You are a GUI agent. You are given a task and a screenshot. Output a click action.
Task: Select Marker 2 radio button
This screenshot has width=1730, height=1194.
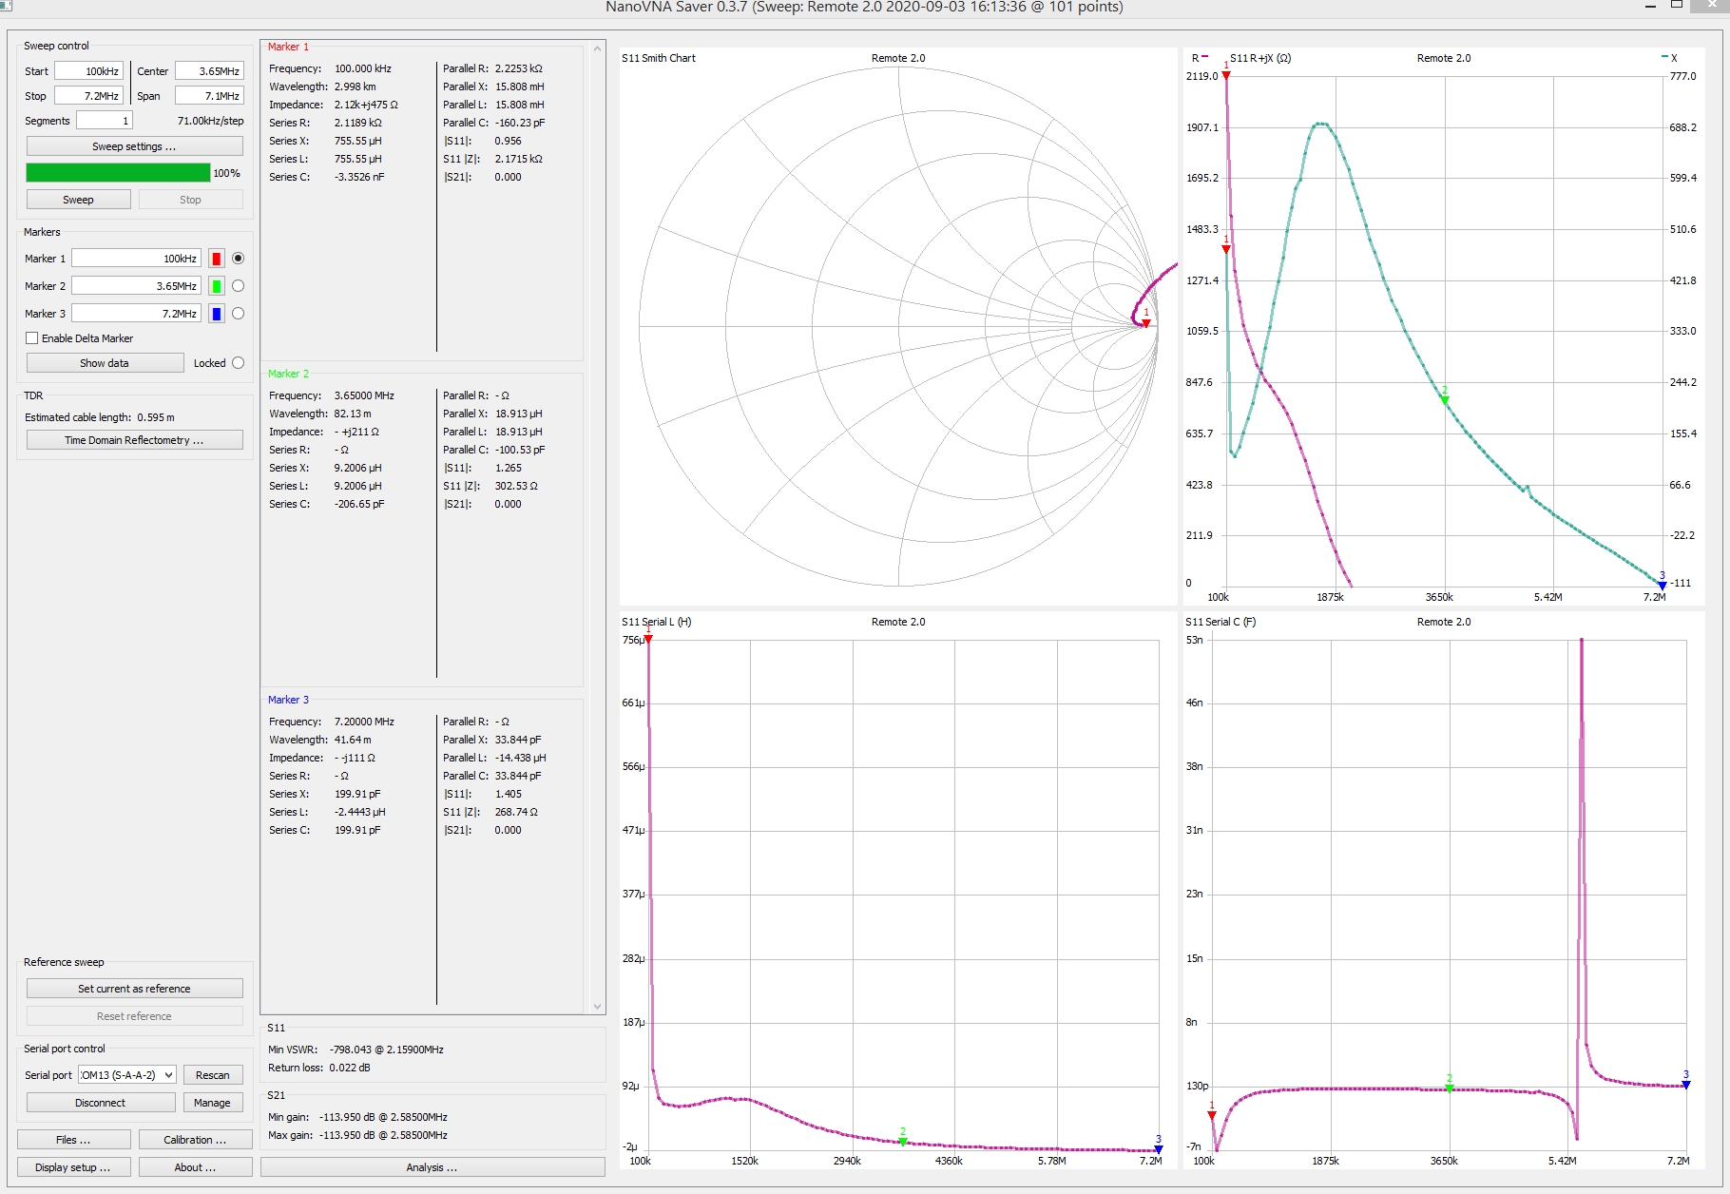(x=238, y=286)
